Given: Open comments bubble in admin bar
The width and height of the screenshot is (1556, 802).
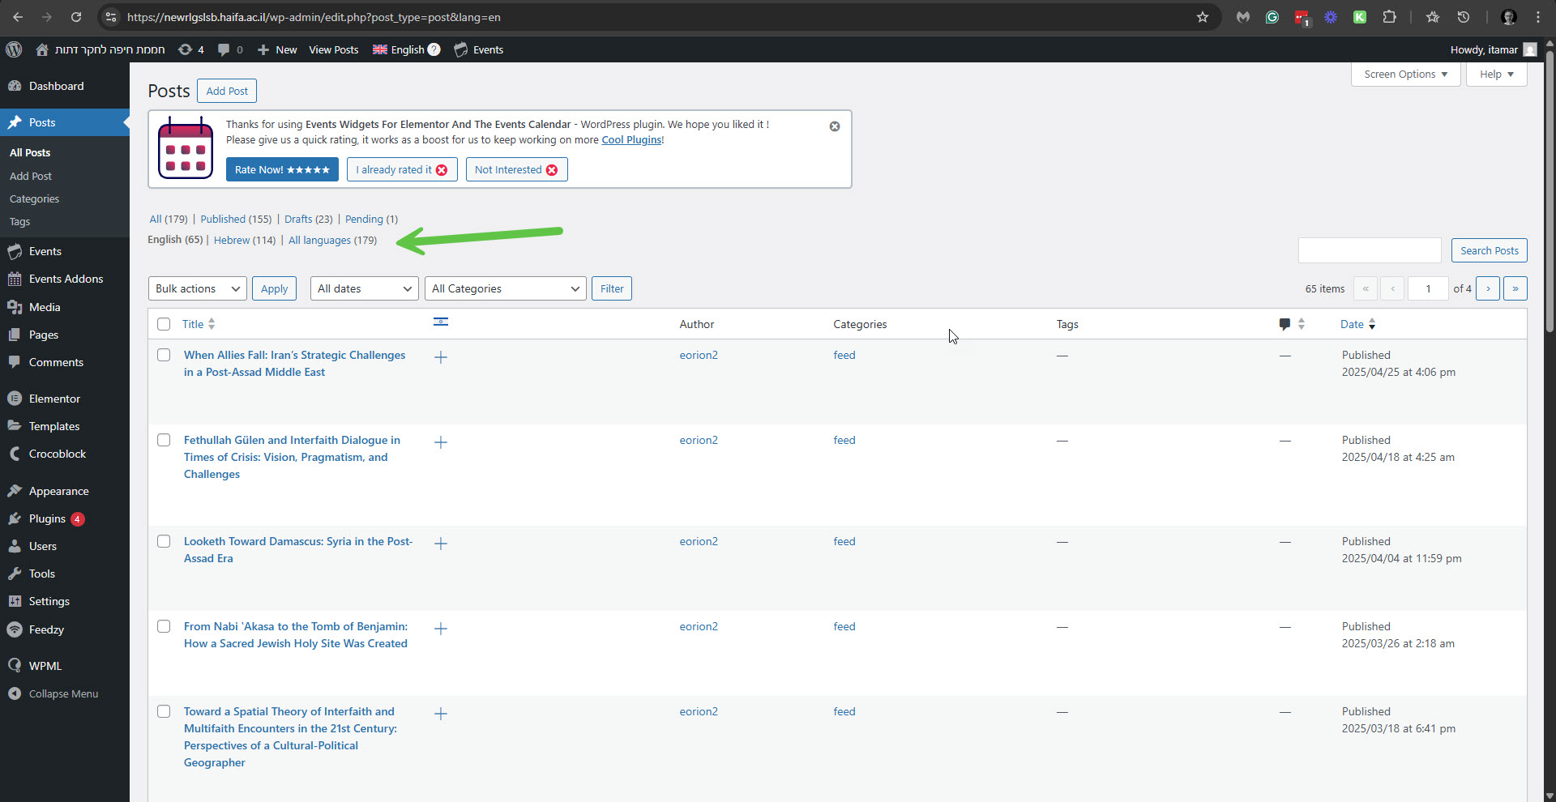Looking at the screenshot, I should [230, 49].
